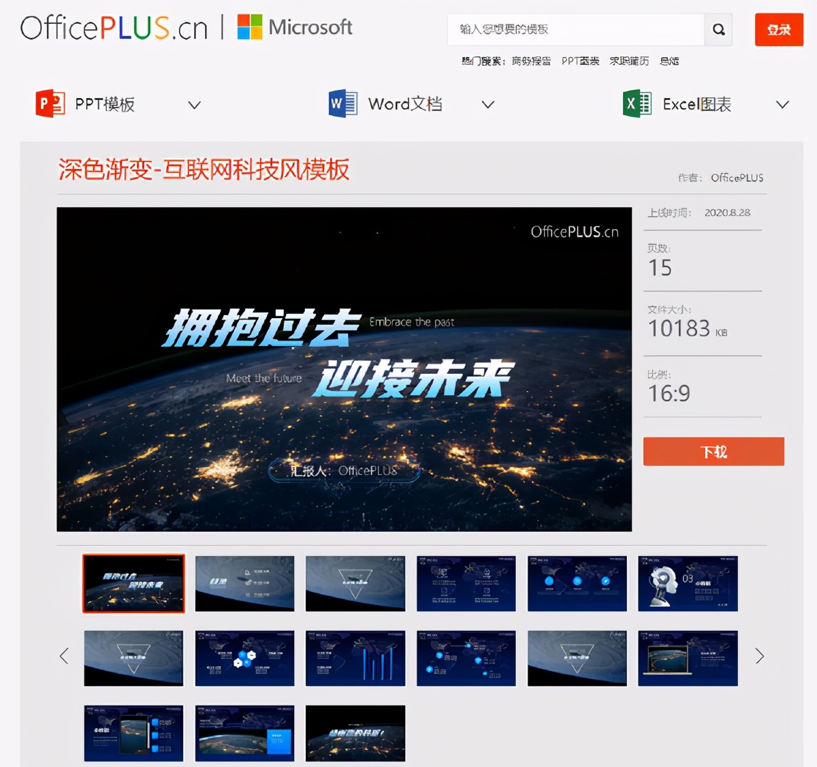Select triangle section thumbnail beside contents slide

355,583
